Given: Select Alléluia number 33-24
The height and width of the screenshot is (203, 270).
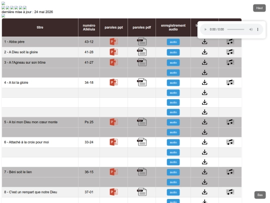Looking at the screenshot, I should tap(89, 142).
